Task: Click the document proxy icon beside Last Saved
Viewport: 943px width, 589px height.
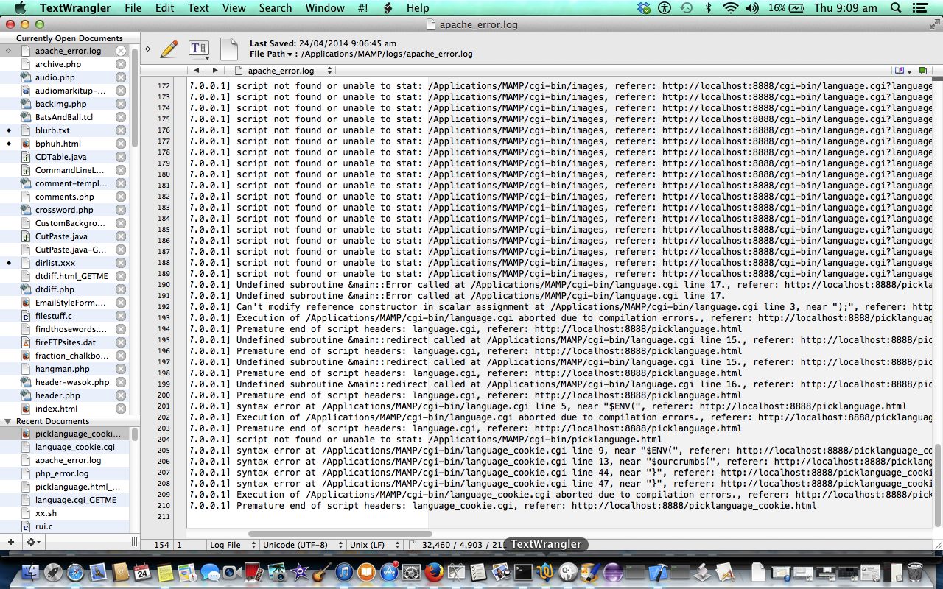Action: click(229, 49)
